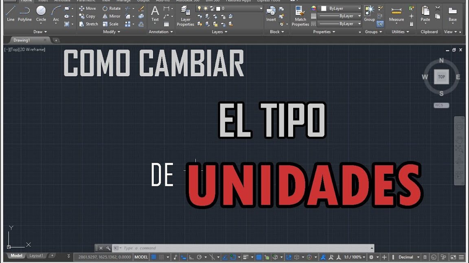Open the Decimal units dropdown

408,257
